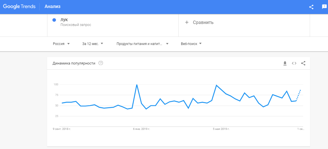Click the лук search term

point(64,20)
